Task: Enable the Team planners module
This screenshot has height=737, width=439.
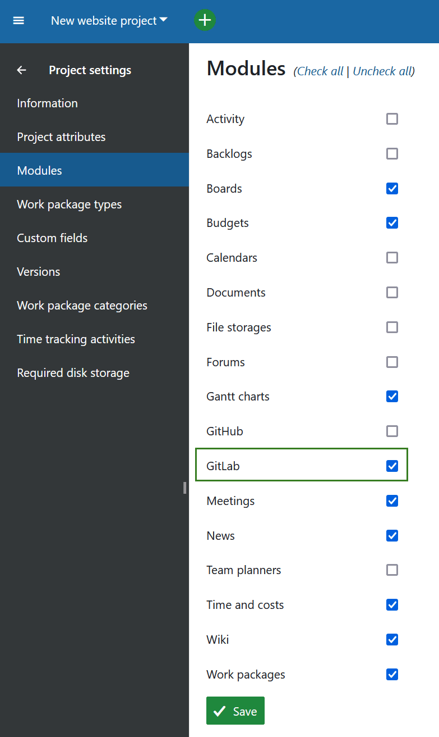Action: [x=392, y=570]
